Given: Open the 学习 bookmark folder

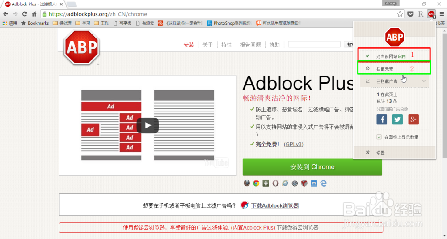Looking at the screenshot, I should pos(83,23).
